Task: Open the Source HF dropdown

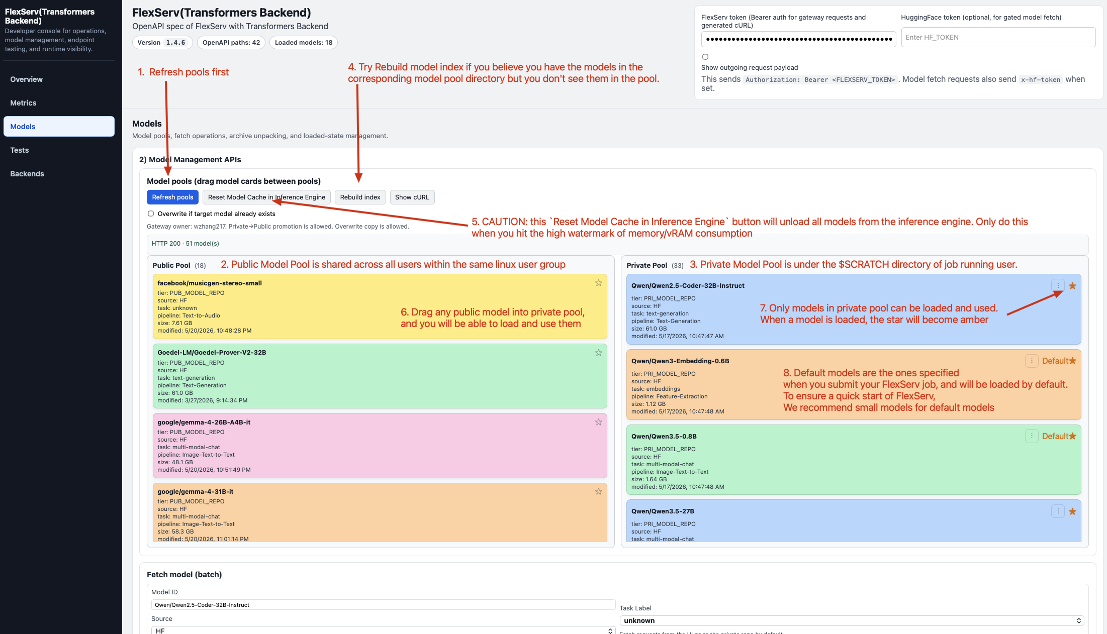Action: tap(383, 630)
